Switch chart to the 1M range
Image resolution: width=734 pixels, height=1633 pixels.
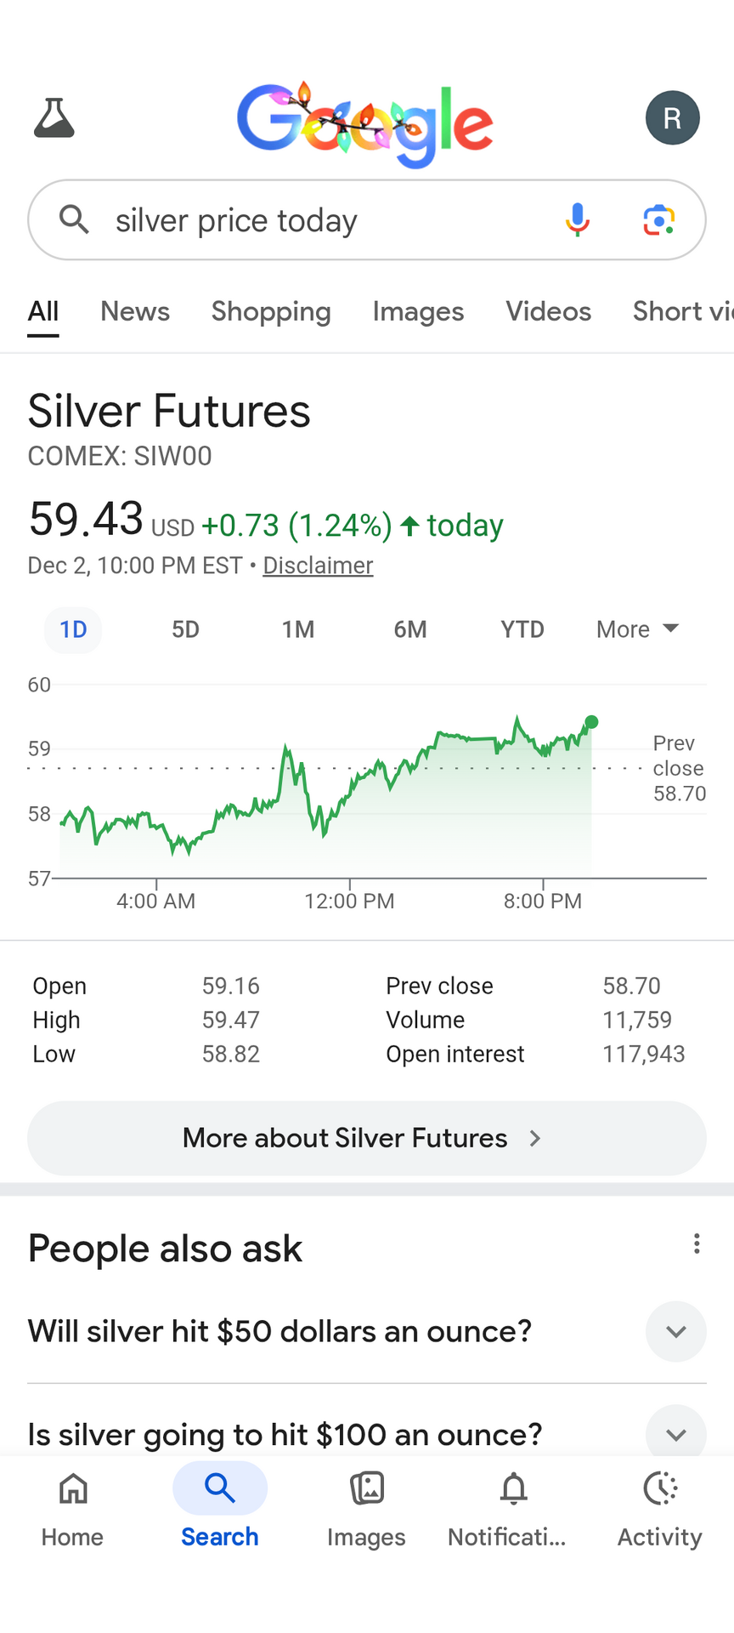298,629
